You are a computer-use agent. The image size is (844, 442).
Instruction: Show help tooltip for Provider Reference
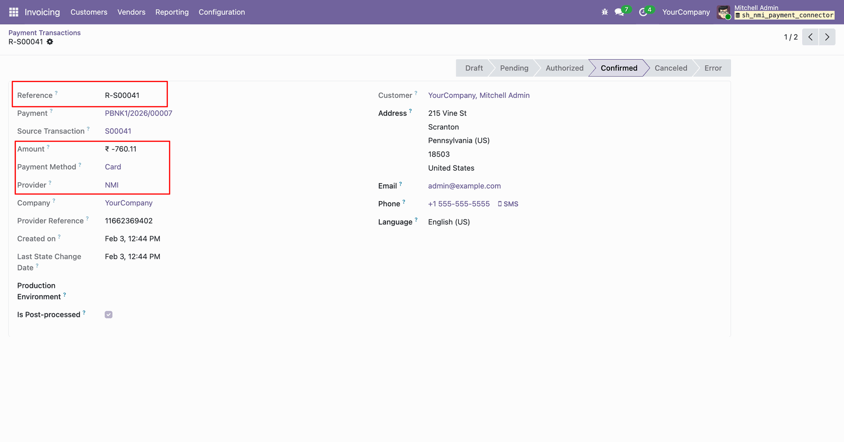87,218
